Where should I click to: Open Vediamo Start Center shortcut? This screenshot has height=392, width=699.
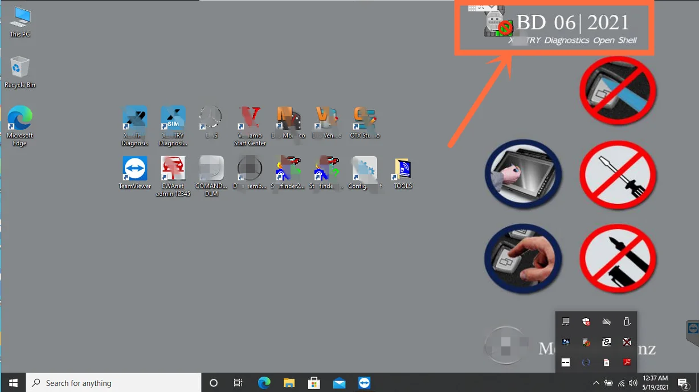click(x=250, y=125)
